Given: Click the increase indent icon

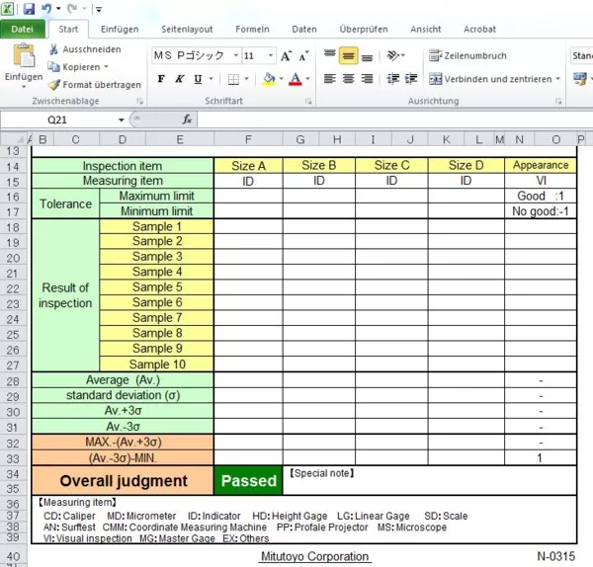Looking at the screenshot, I should pyautogui.click(x=415, y=79).
